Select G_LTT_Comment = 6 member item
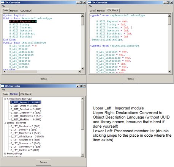This screenshot has height=167, width=174. point(26,147)
